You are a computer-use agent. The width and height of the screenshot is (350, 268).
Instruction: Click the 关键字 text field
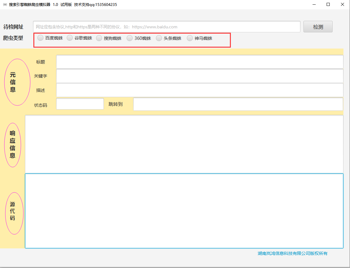point(199,76)
